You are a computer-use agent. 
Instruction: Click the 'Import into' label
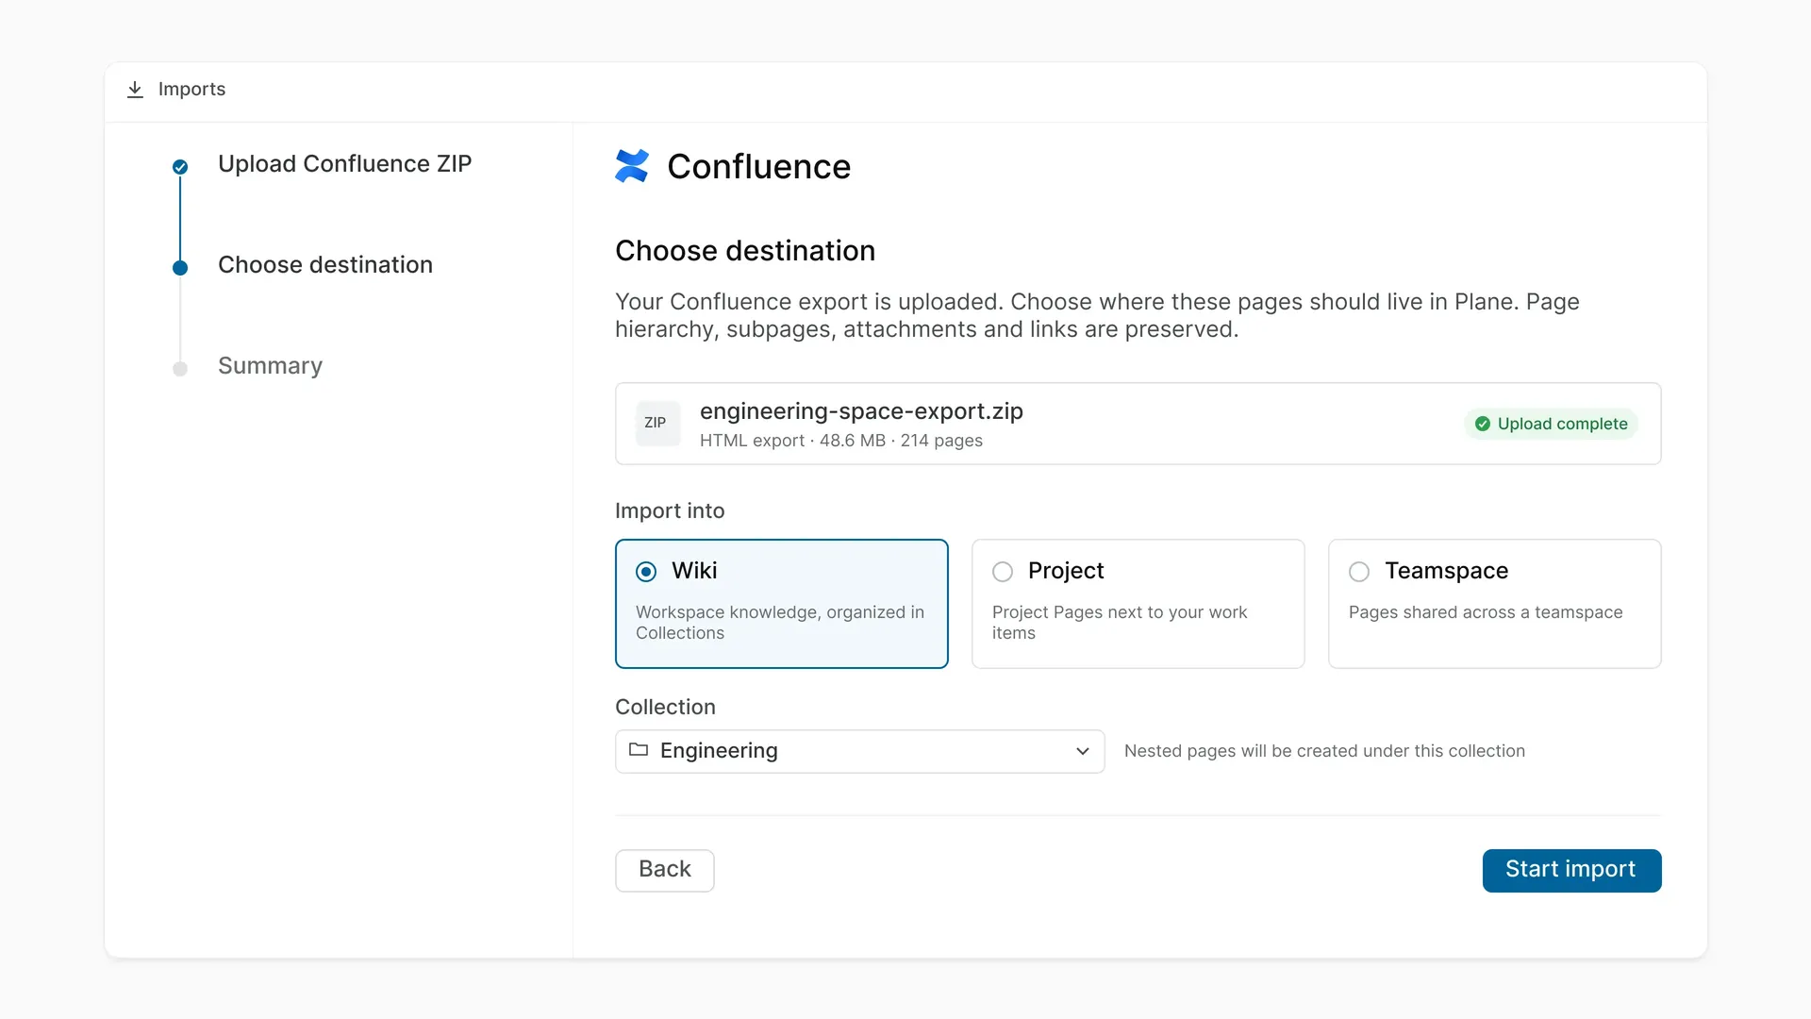tap(670, 511)
